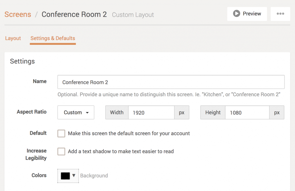Screen dimensions: 295x191
Task: Select the Settings & Defaults tab
Action: pos(53,38)
